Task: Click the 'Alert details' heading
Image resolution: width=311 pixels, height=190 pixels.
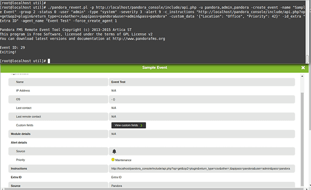Action: coord(19,142)
